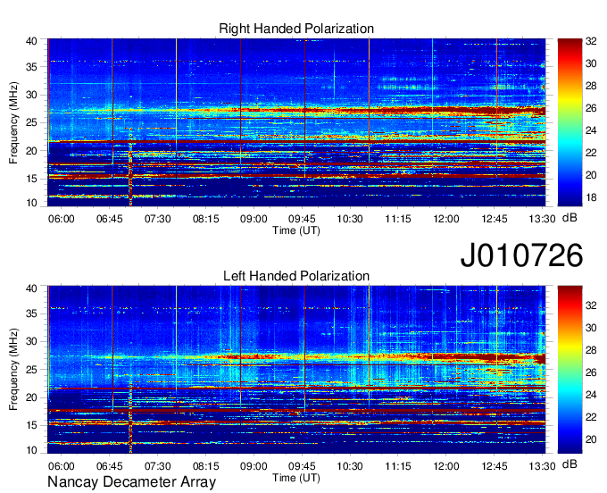This screenshot has height=493, width=607.
Task: Click "Frequency (MHz)" axis label of upper plot
Action: (13, 122)
